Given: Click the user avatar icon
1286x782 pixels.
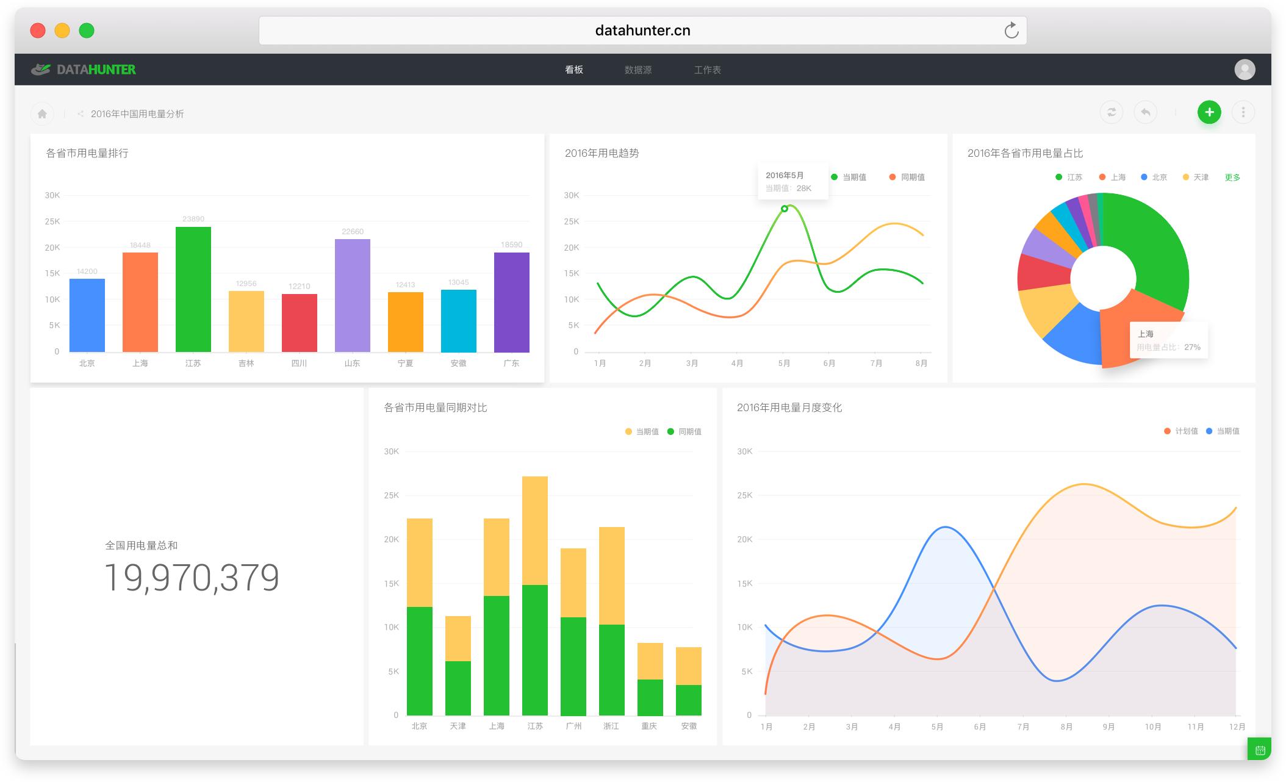Looking at the screenshot, I should (1245, 70).
